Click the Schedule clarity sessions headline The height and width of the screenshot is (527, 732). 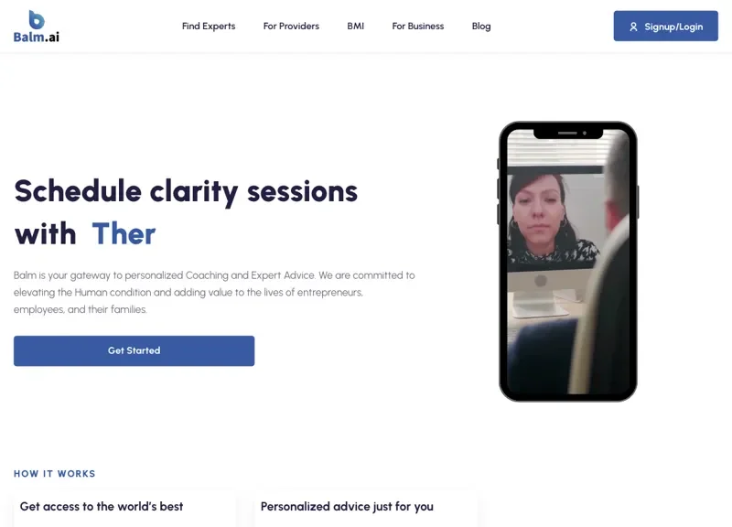tap(186, 191)
